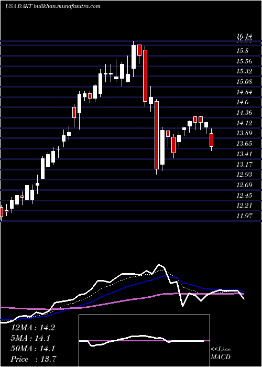The height and width of the screenshot is (367, 262).
Task: Click the 15.8 price axis label
Action: (243, 51)
